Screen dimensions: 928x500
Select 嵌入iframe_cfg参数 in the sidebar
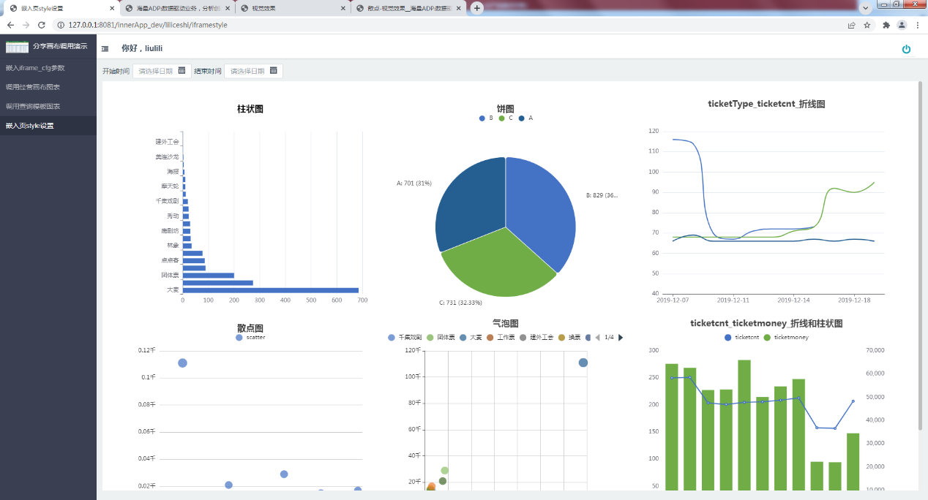click(x=35, y=68)
